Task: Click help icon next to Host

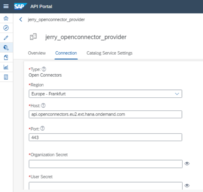Action: pyautogui.click(x=44, y=105)
